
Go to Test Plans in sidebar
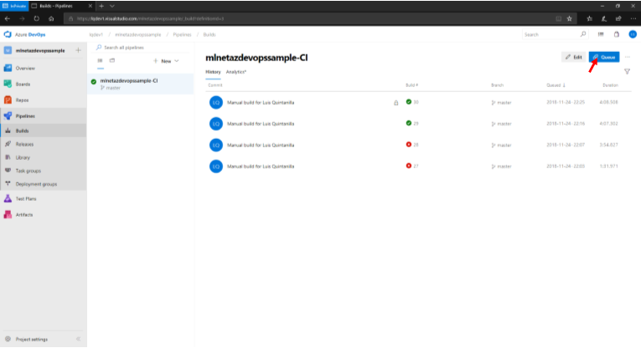click(x=26, y=199)
